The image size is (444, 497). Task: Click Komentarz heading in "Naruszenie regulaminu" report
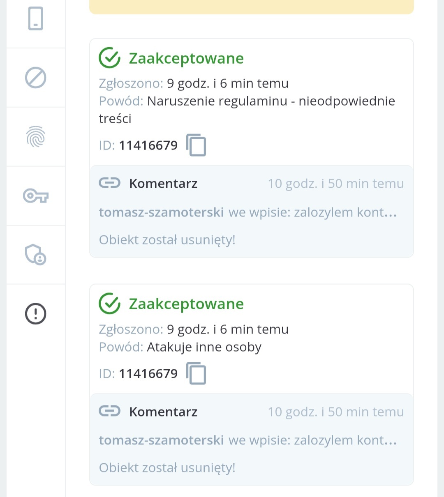click(x=163, y=184)
